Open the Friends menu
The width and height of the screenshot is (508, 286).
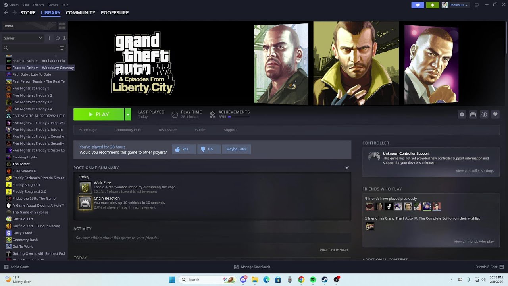pyautogui.click(x=38, y=5)
